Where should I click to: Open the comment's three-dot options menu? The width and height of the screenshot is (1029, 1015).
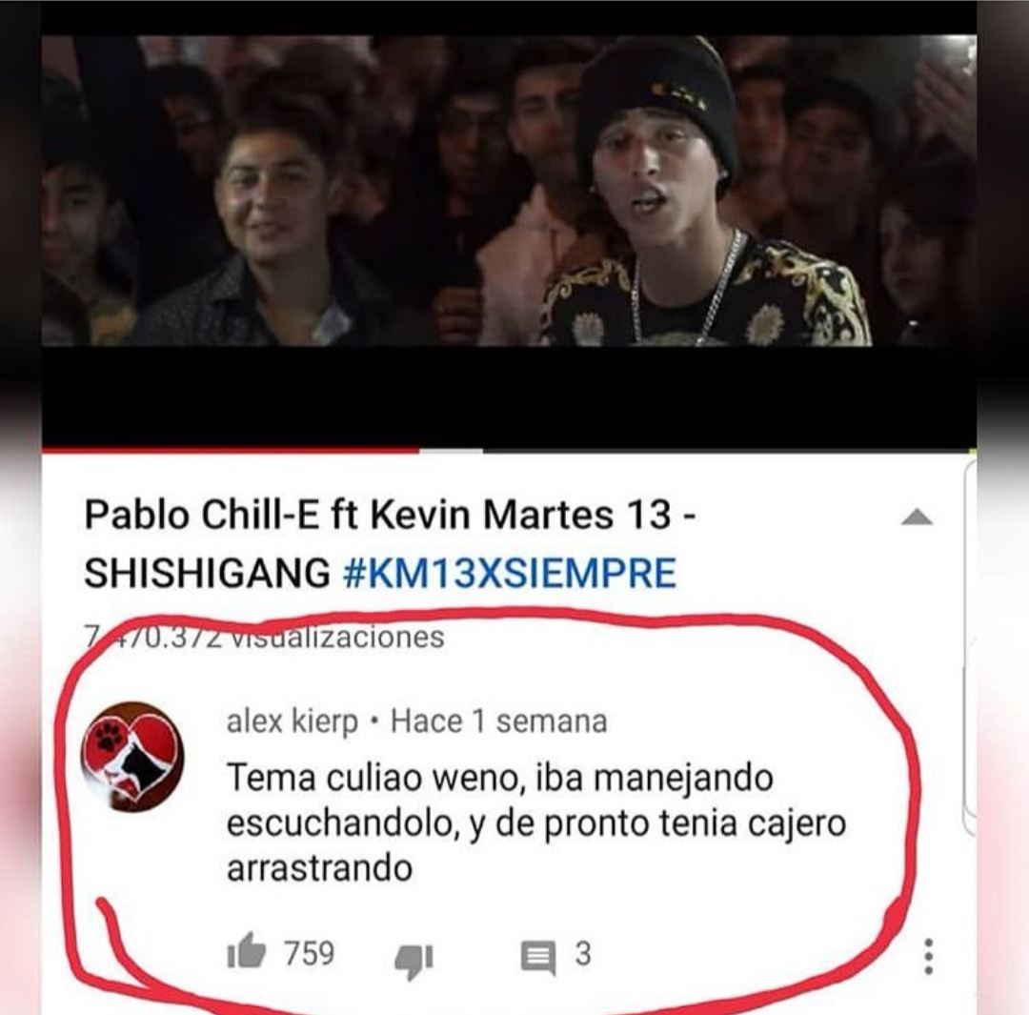point(928,957)
